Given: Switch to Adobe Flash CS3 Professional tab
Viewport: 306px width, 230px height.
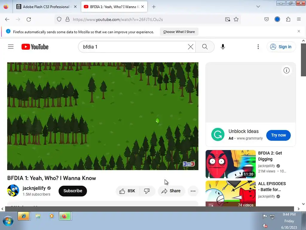Looking at the screenshot, I should click(47, 7).
